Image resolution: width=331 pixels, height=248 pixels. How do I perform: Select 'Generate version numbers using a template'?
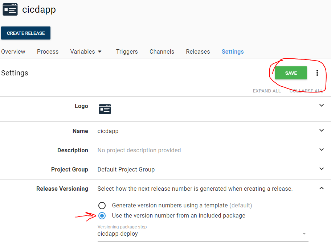(102, 206)
